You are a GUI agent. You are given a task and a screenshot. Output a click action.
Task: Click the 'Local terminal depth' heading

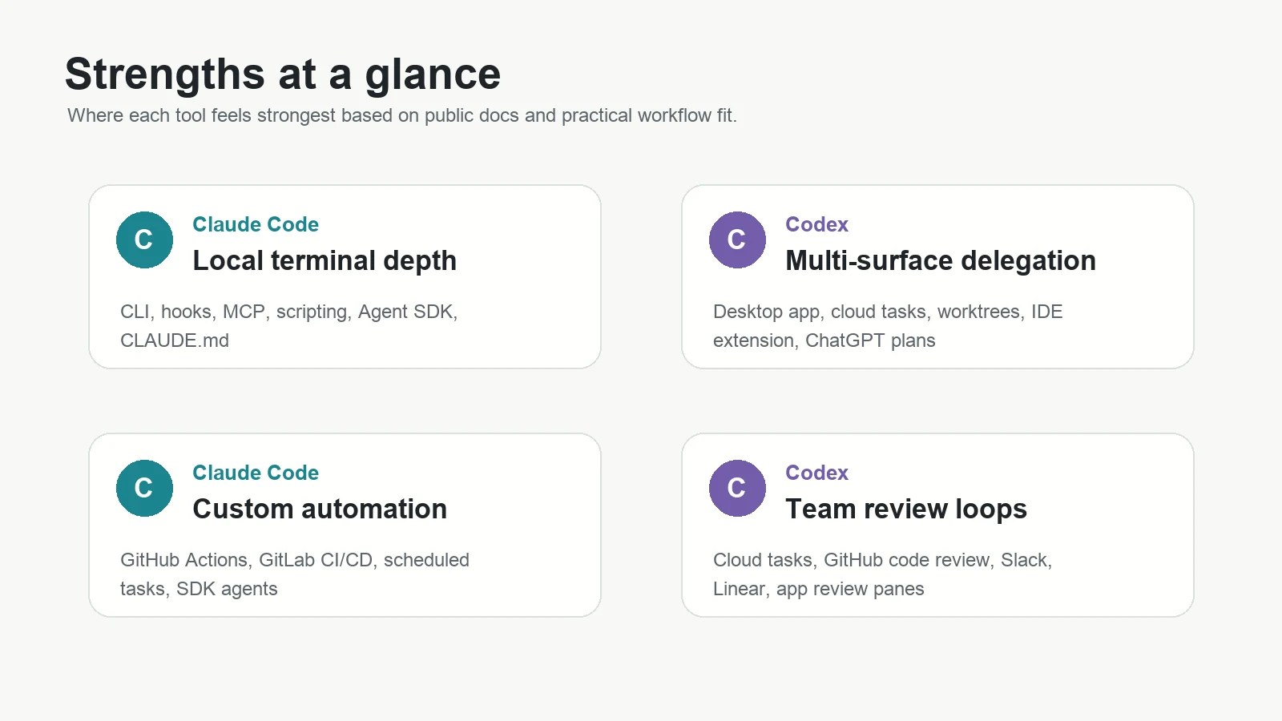325,260
